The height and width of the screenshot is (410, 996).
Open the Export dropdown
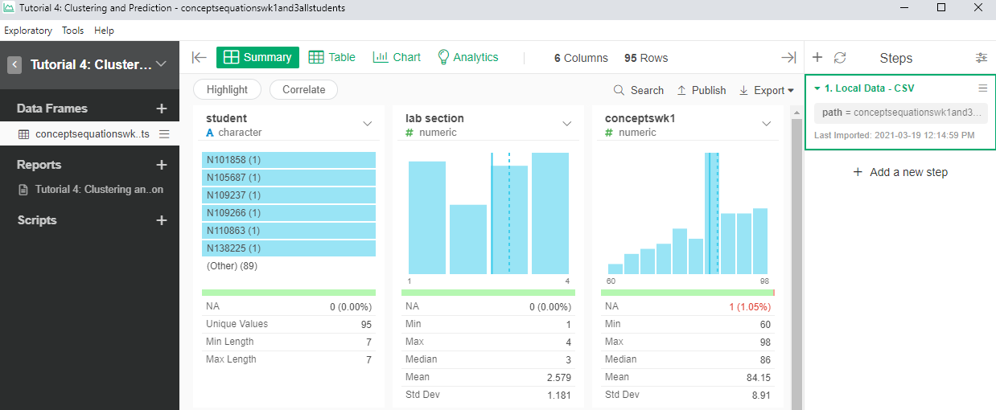[767, 91]
